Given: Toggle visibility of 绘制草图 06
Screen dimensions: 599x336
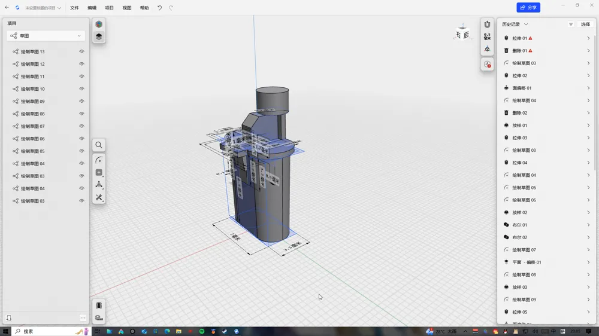Looking at the screenshot, I should 81,139.
